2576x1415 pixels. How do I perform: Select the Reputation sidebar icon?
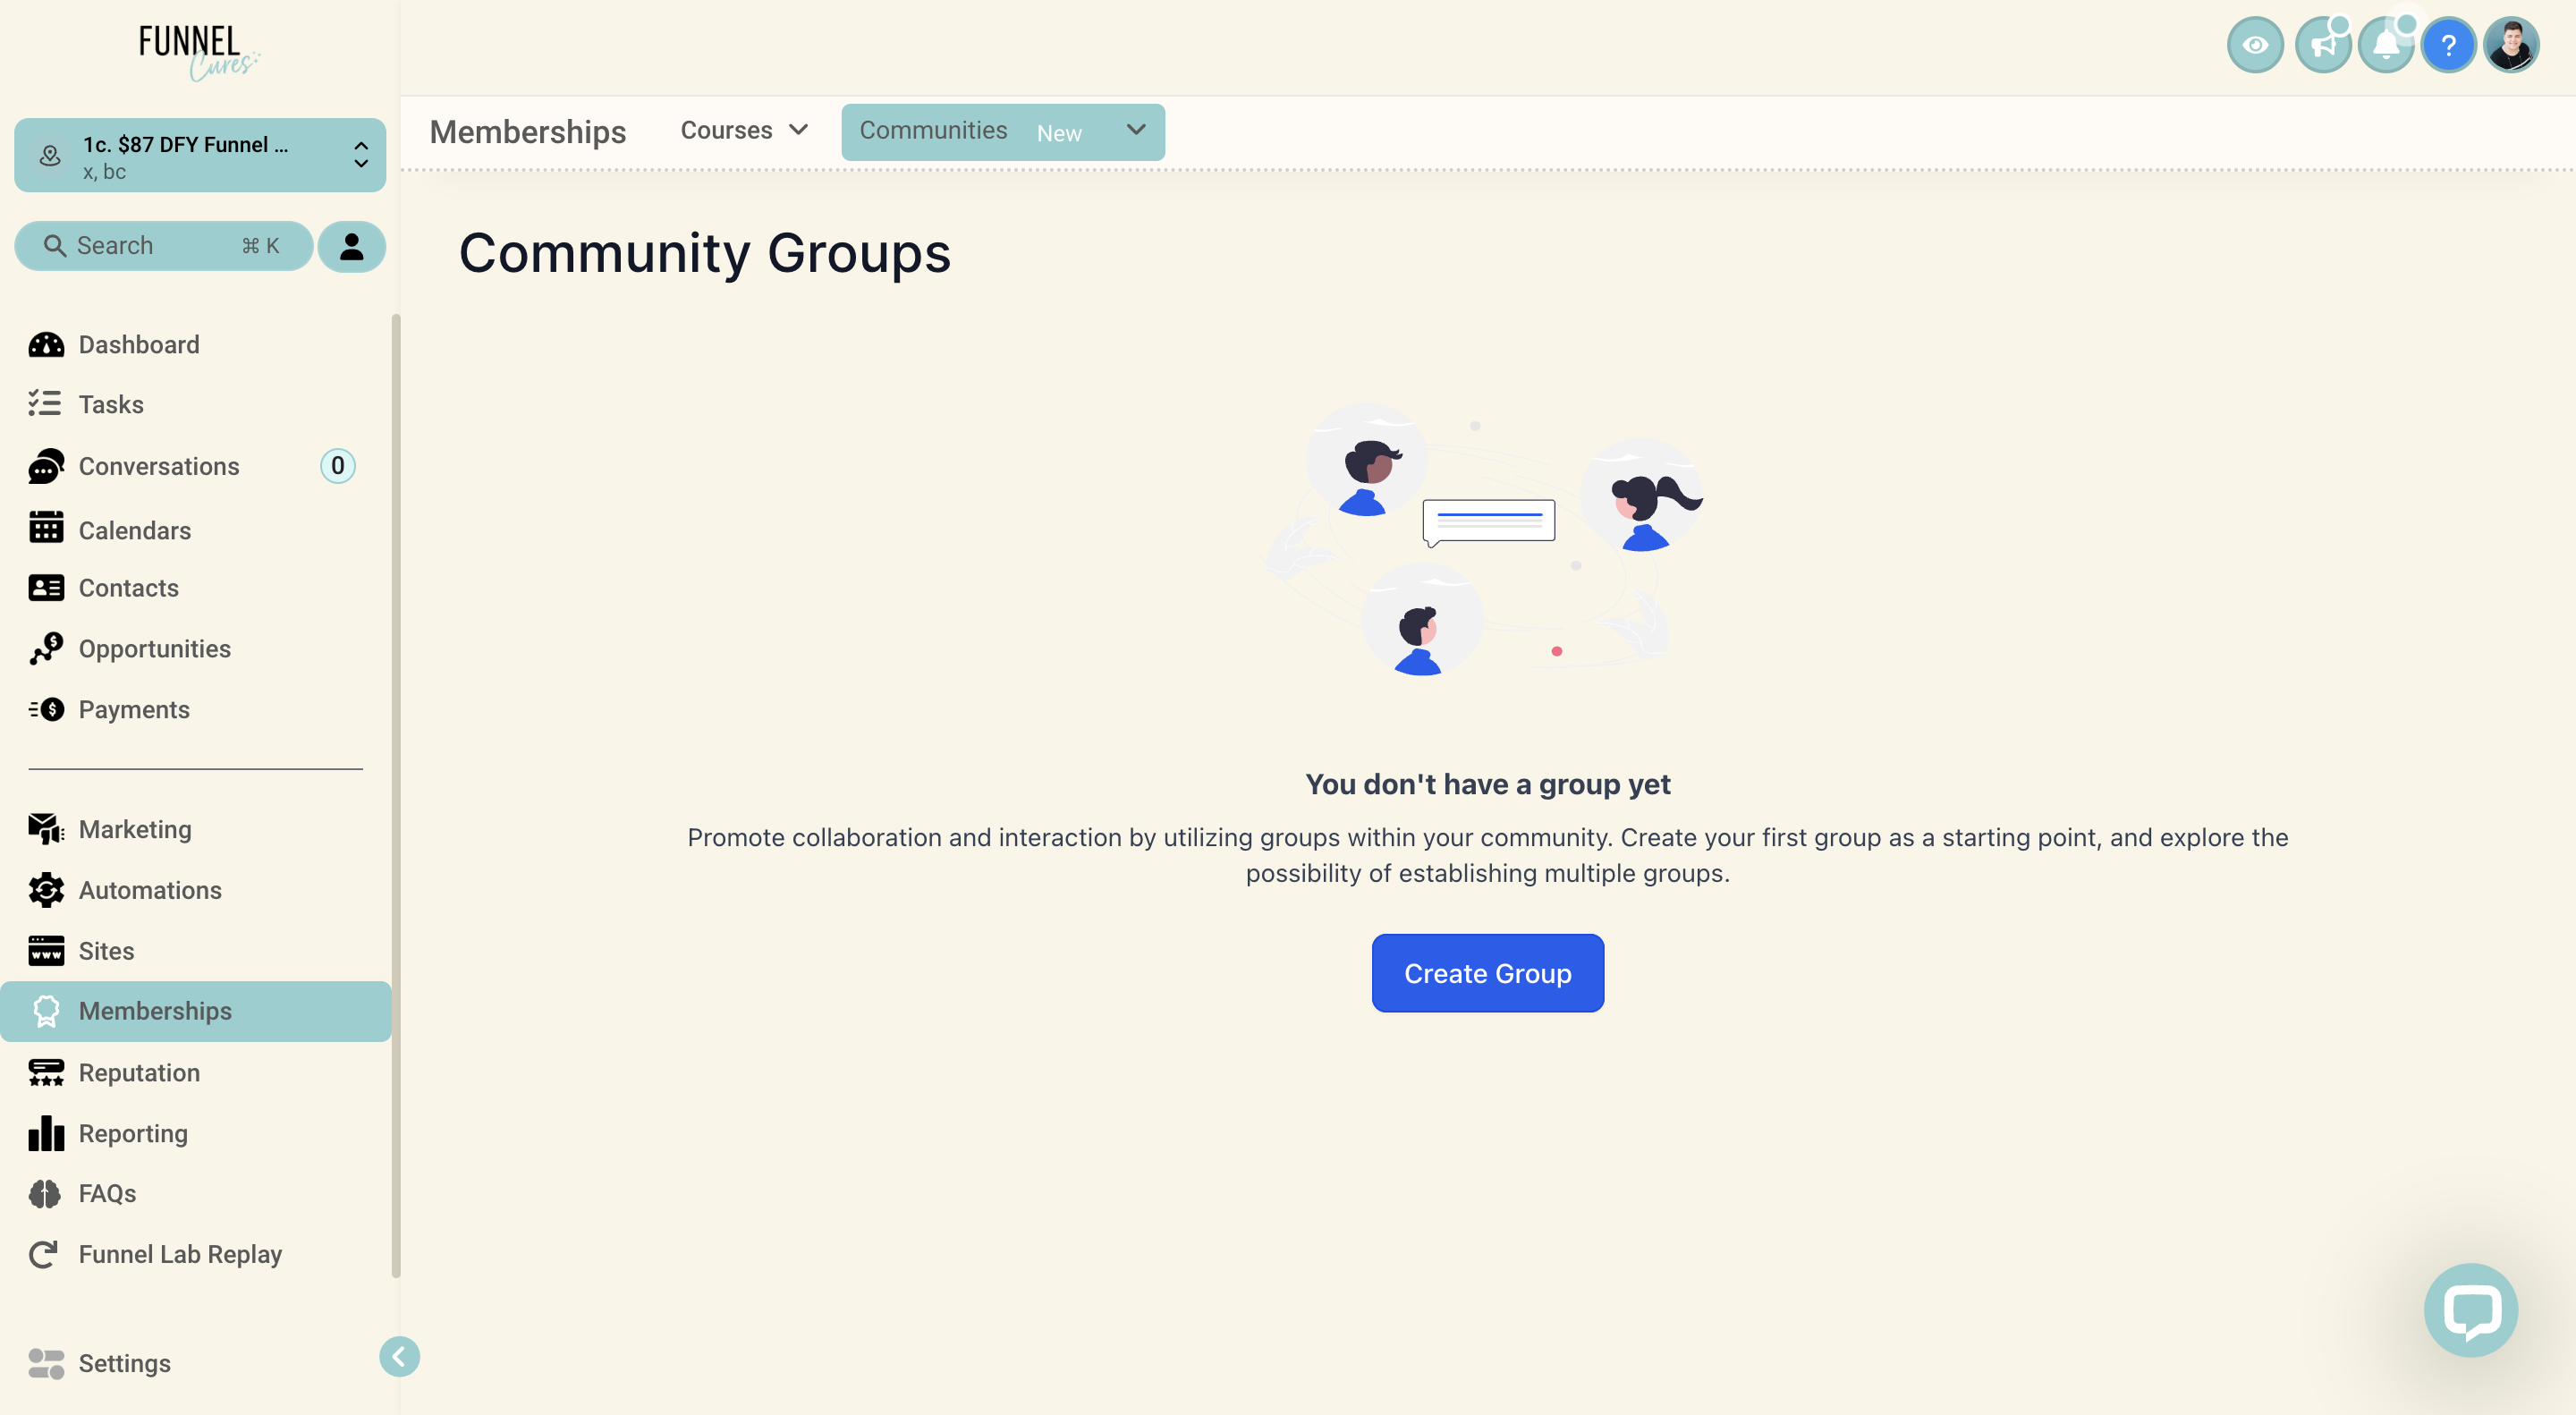[x=46, y=1072]
